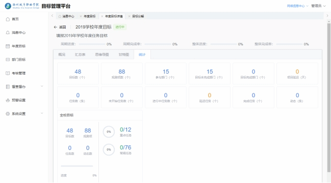This screenshot has height=183, width=331.
Task: Click the 消息中心 bell icon in sidebar
Action: (x=8, y=33)
